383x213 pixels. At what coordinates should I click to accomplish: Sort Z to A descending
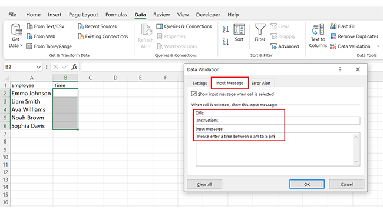226,42
